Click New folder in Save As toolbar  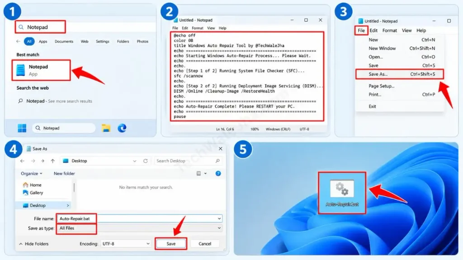click(x=64, y=174)
